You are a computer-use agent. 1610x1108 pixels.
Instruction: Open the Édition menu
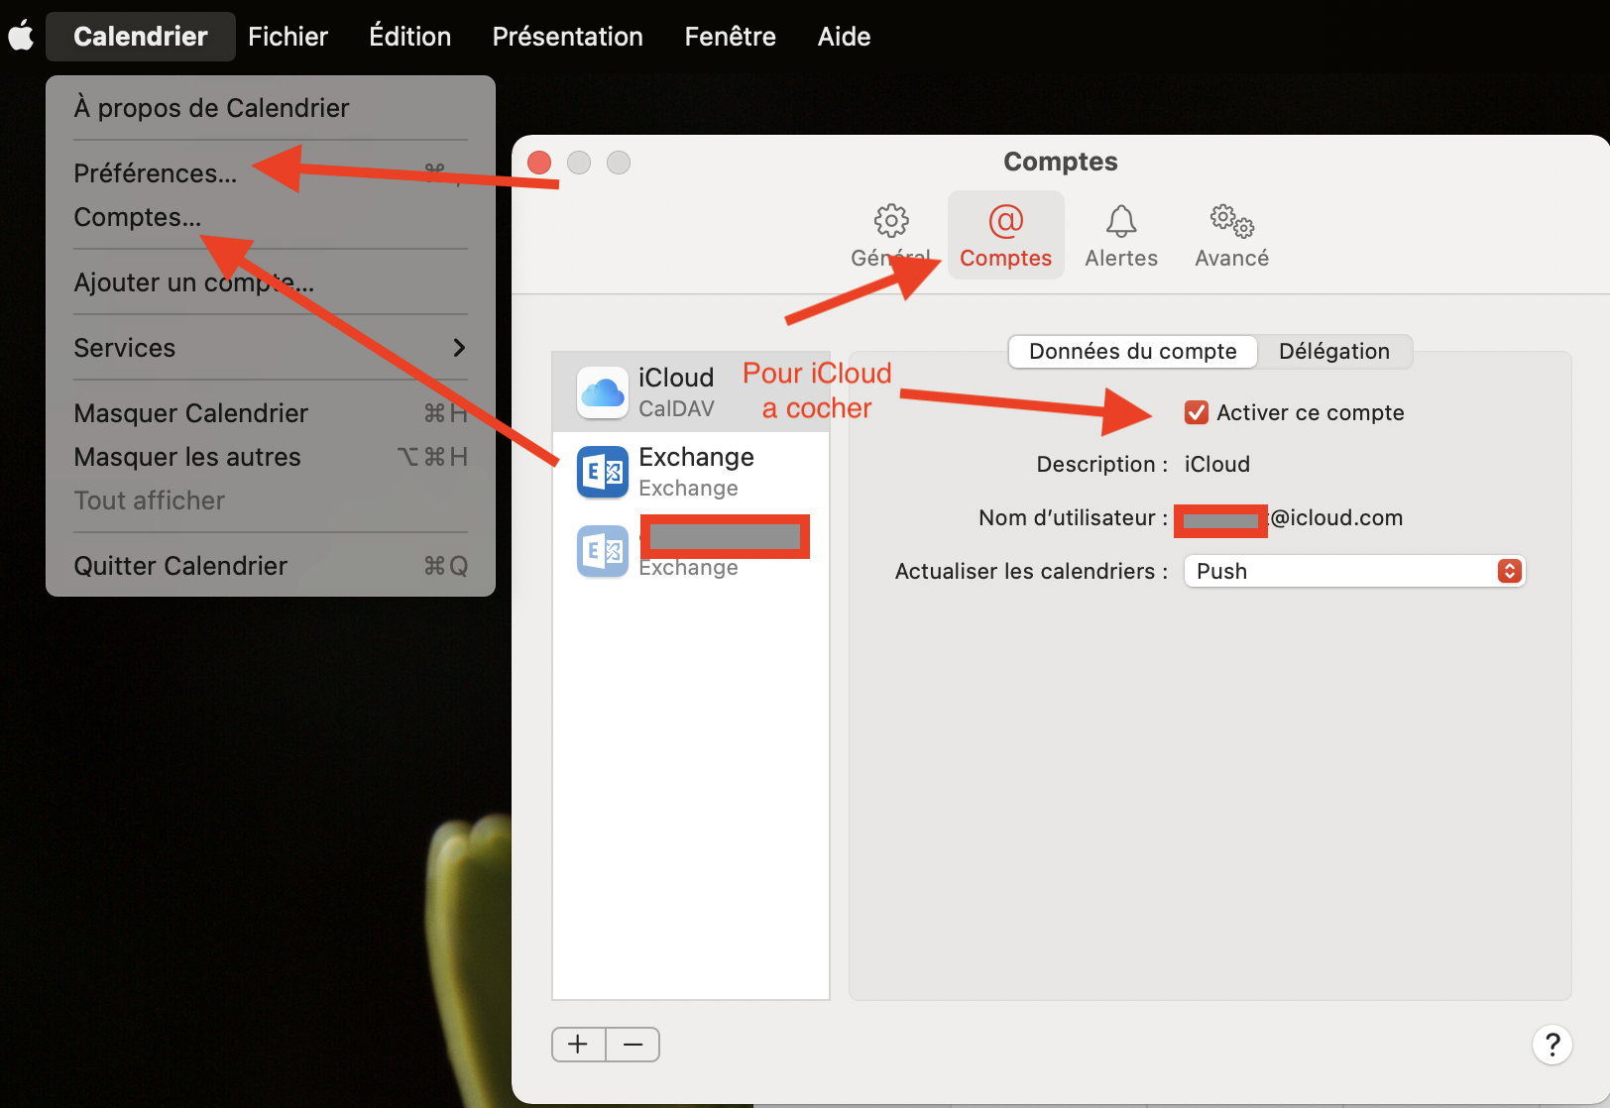[x=410, y=37]
